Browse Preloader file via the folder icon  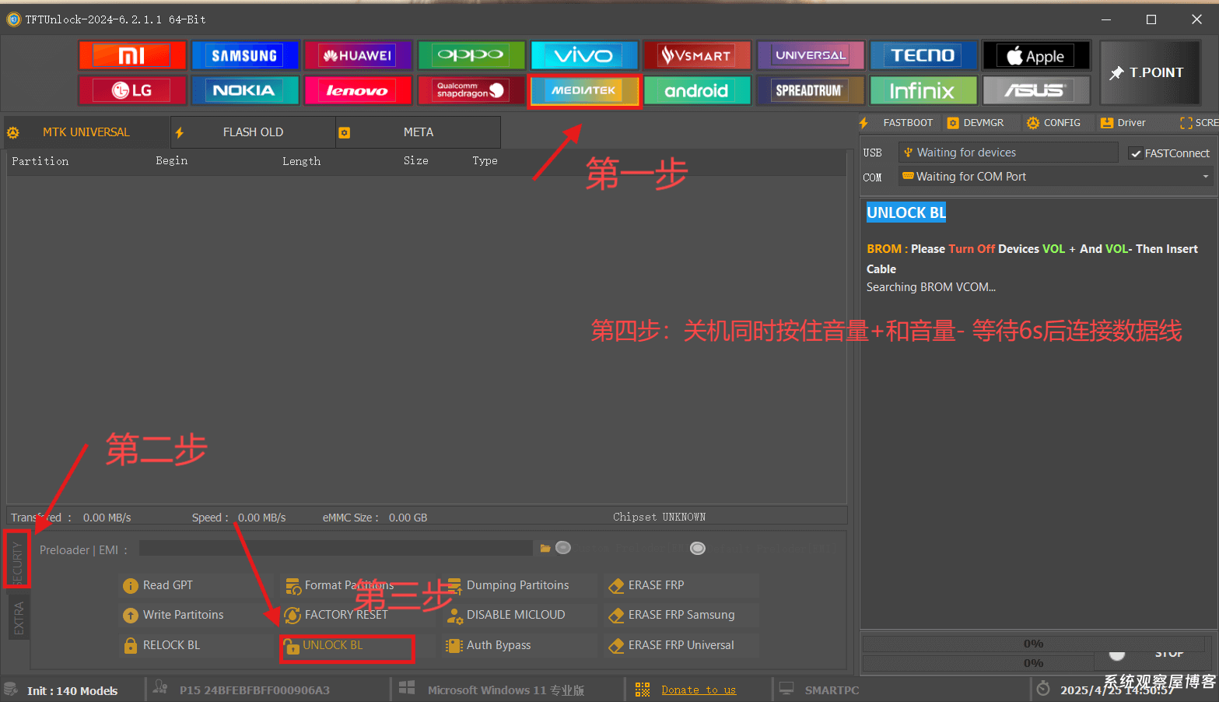[x=545, y=548]
